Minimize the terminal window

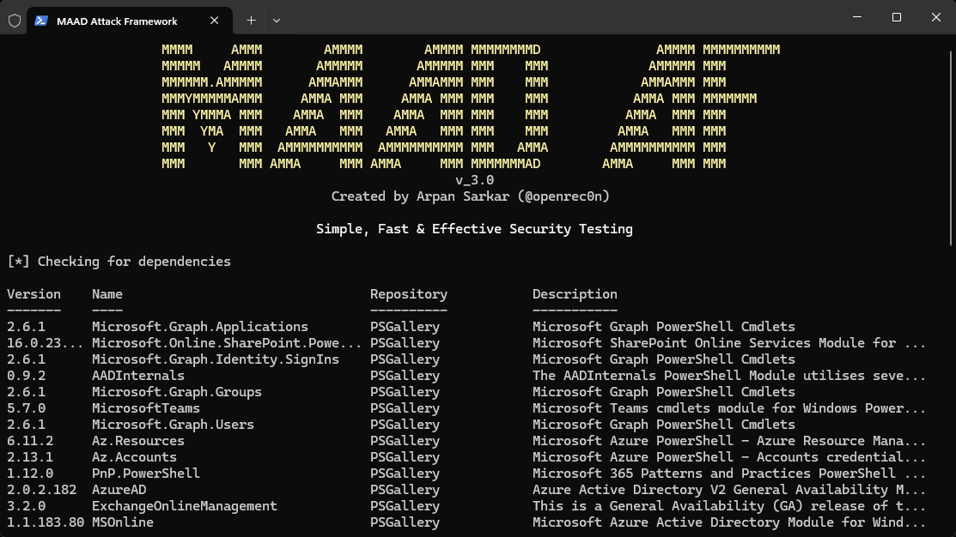(x=856, y=17)
